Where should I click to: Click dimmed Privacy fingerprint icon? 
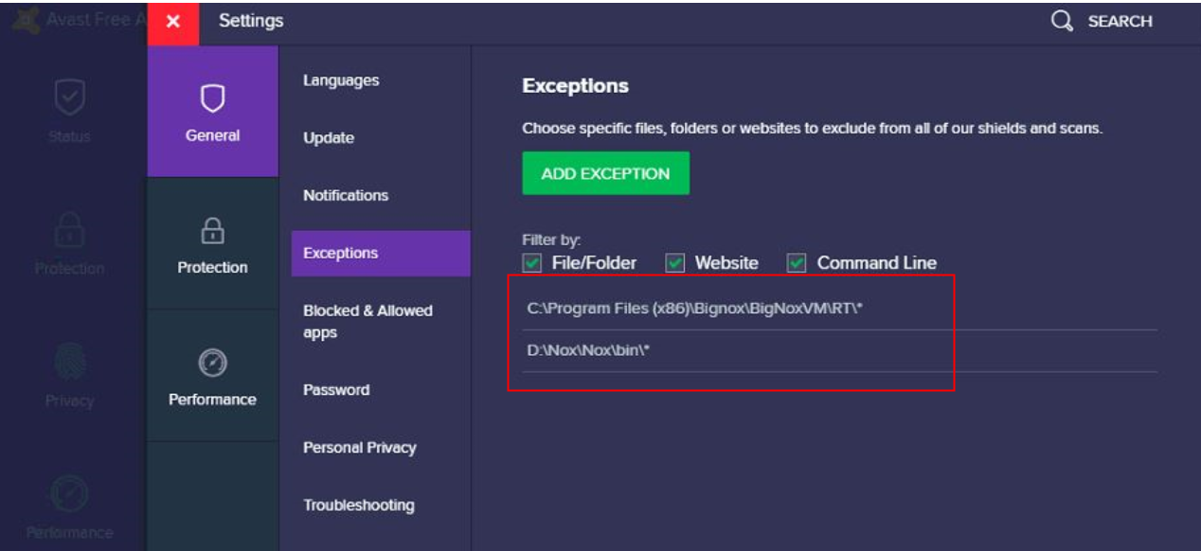(70, 363)
